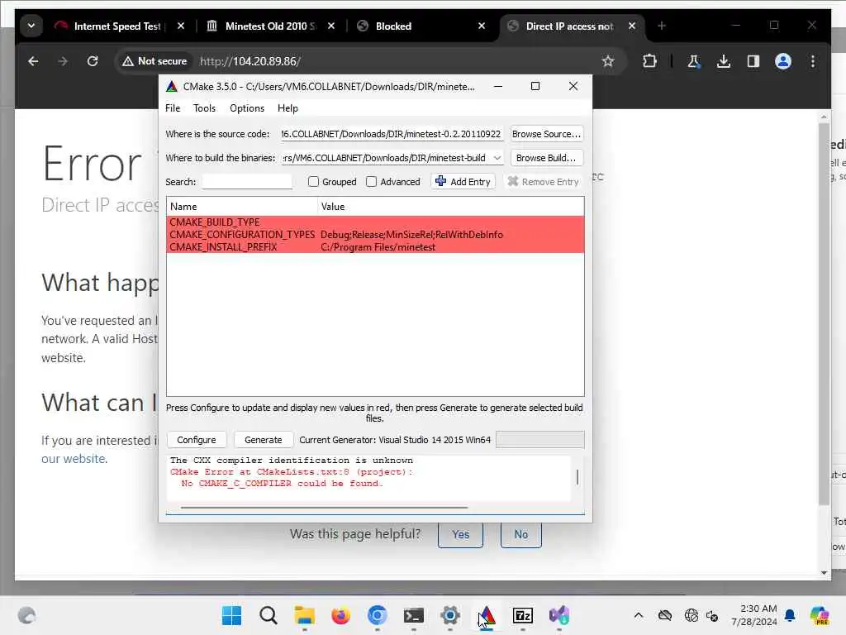Open the terminal from the taskbar
846x635 pixels.
tap(413, 615)
